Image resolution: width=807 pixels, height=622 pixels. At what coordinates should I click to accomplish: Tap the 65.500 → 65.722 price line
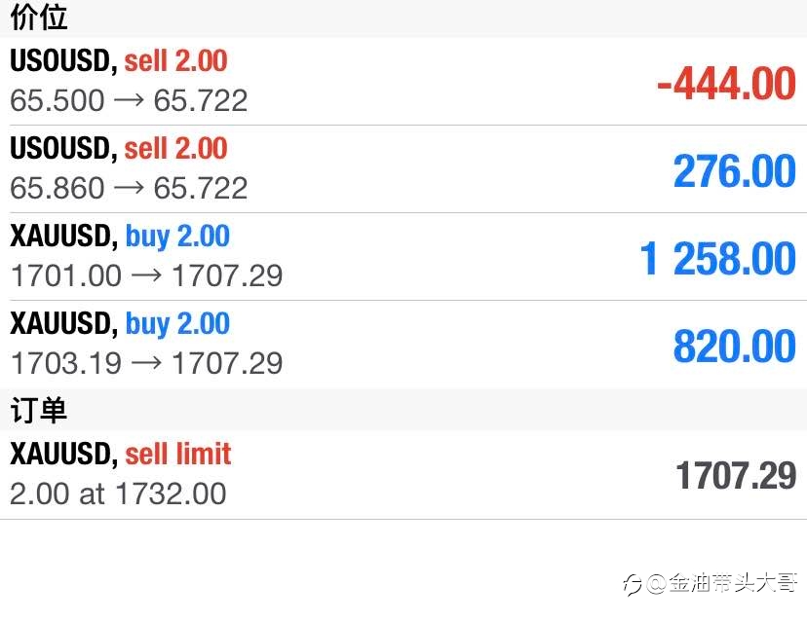(129, 100)
